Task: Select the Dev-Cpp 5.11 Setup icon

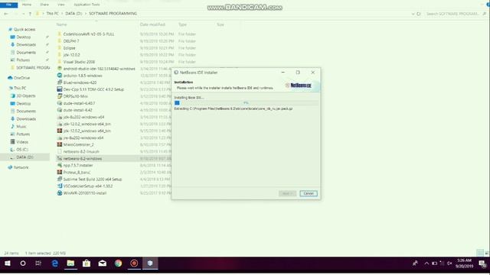Action: coord(60,89)
